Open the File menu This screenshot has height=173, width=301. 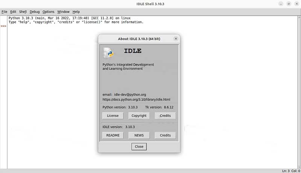5,12
